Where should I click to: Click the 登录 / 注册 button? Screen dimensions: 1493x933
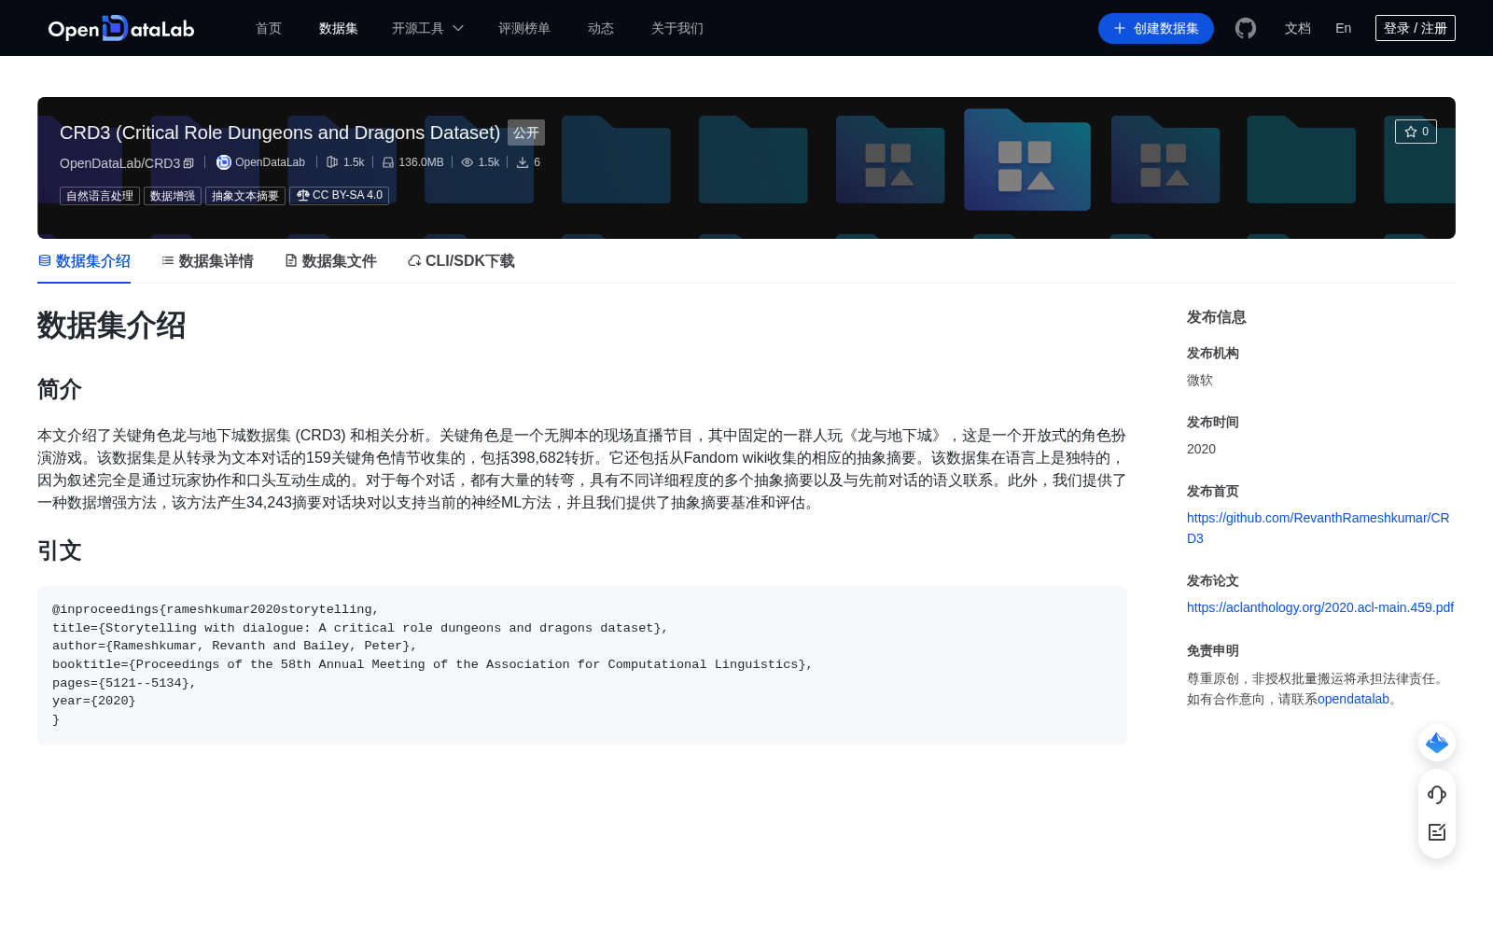click(x=1416, y=28)
